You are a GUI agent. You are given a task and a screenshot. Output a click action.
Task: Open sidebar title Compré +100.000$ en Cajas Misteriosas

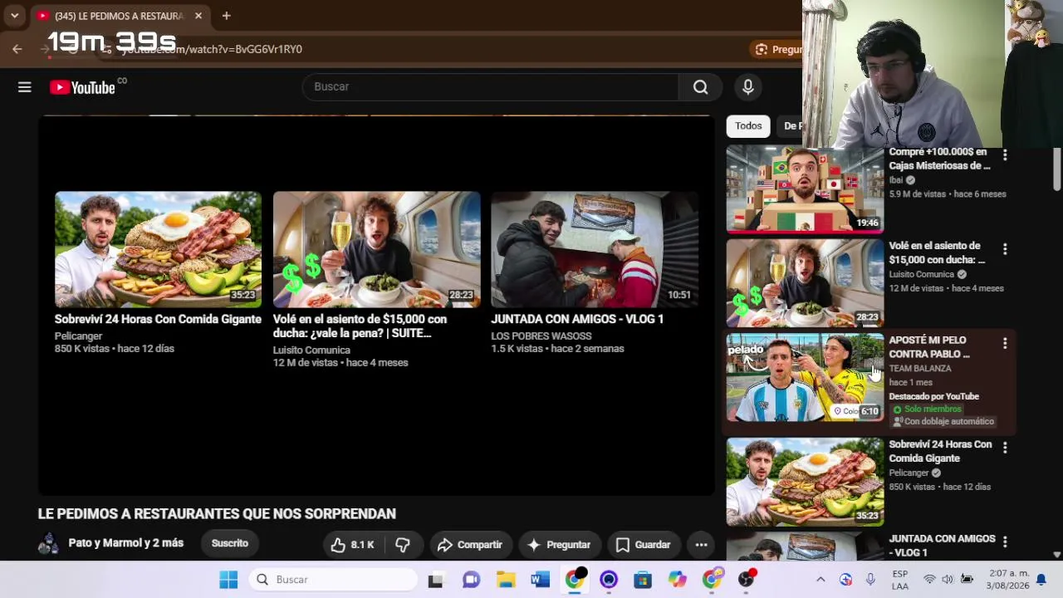(939, 159)
